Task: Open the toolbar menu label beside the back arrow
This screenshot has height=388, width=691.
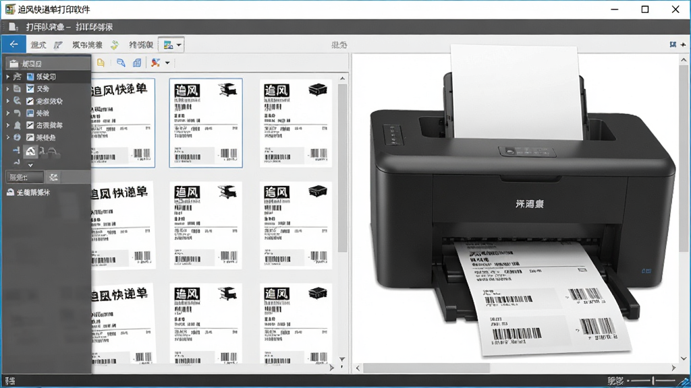Action: click(x=38, y=45)
